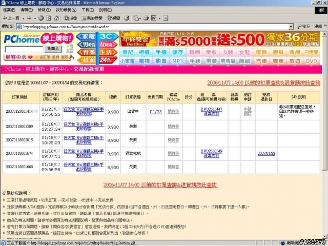Expand the Back button history dropdown
The height and width of the screenshot is (246, 328).
click(x=23, y=18)
